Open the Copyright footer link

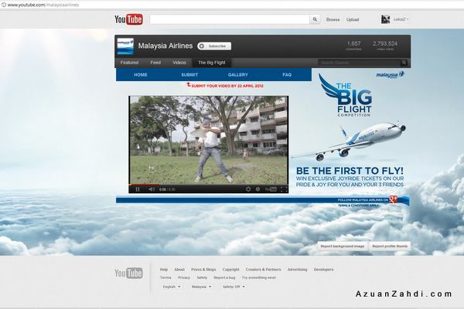click(x=230, y=270)
